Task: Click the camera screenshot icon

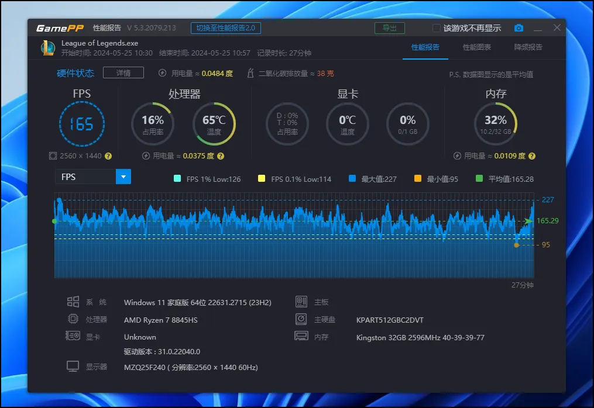Action: coord(519,28)
